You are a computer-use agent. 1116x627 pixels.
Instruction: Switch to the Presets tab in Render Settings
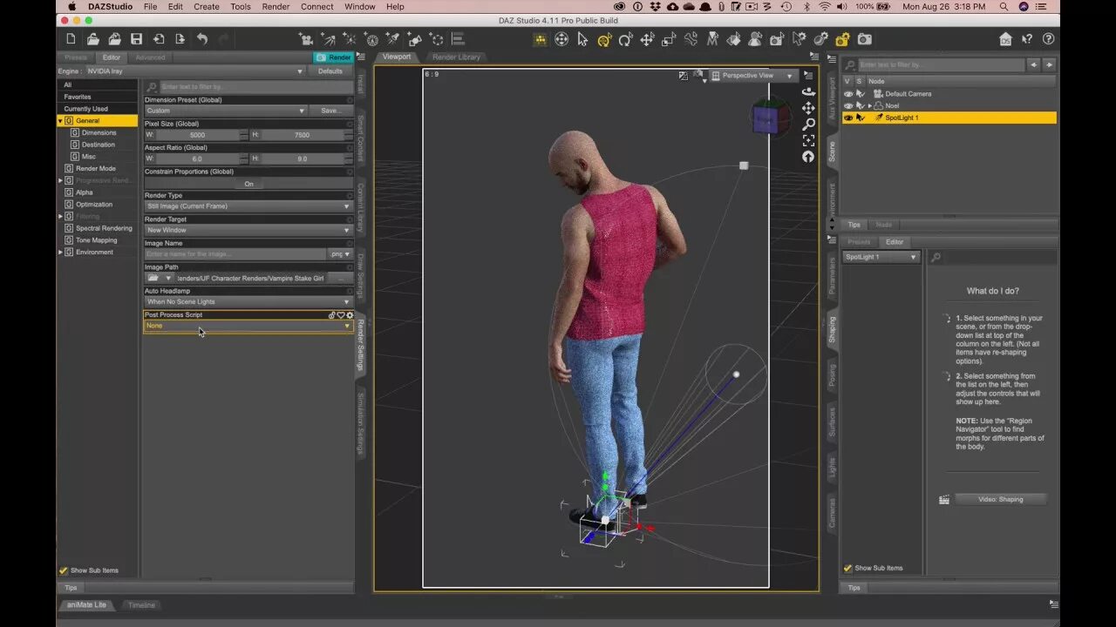click(76, 57)
